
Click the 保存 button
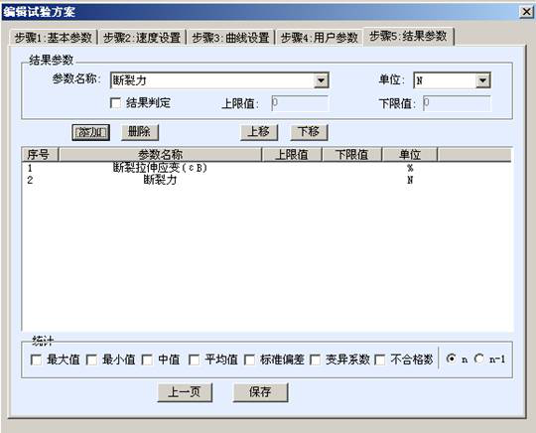click(x=260, y=392)
